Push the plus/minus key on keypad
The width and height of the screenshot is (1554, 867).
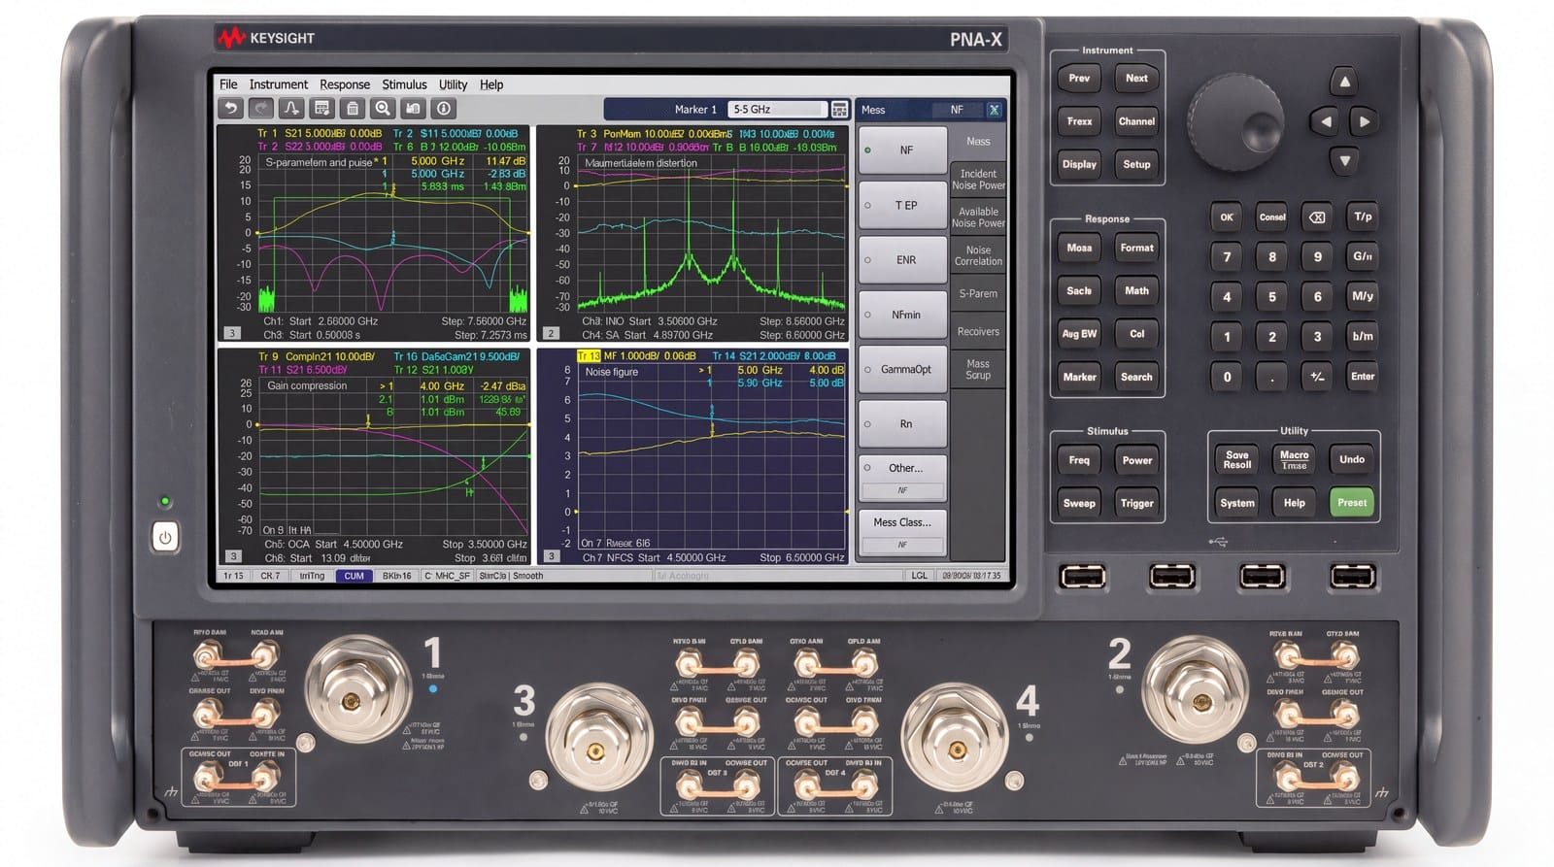point(1317,377)
